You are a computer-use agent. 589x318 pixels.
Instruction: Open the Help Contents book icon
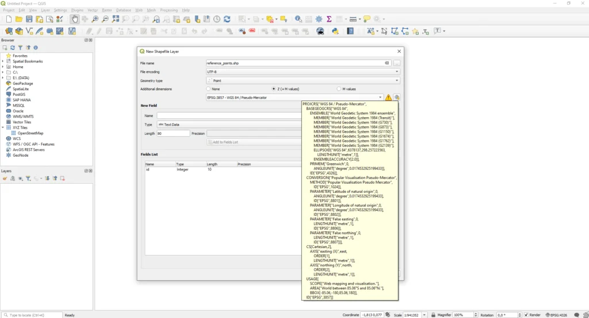pos(350,31)
